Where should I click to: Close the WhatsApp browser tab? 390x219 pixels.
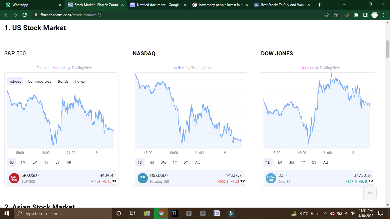tap(60, 5)
